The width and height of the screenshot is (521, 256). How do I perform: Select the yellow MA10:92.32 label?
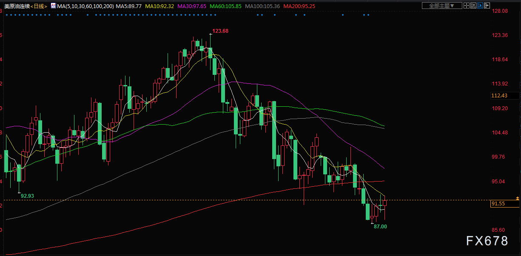tap(159, 6)
